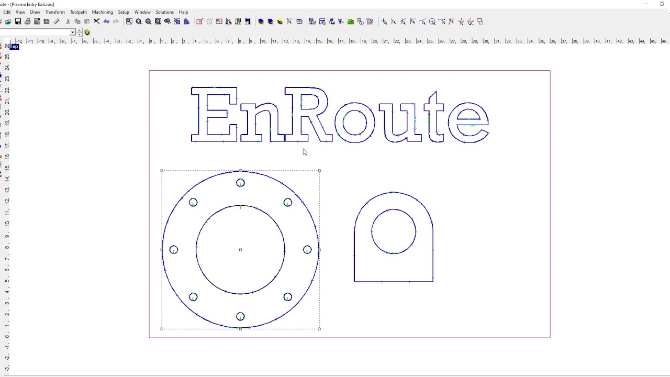Click the spinner arrows beside the combo box
Viewport: 670px width, 377px height.
click(x=79, y=32)
